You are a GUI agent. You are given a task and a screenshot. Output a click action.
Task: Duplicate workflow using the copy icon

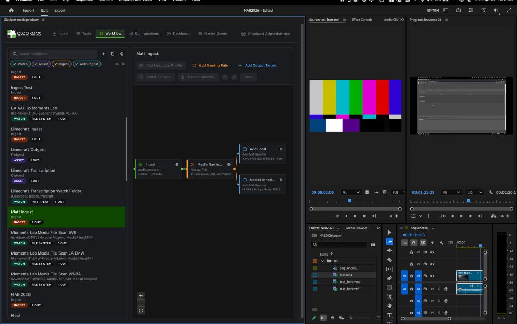(112, 54)
